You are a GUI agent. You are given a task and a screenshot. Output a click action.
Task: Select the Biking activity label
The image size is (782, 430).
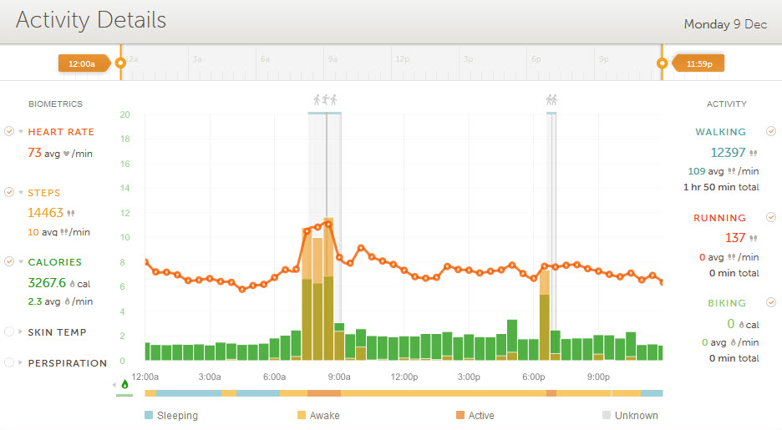click(x=725, y=303)
